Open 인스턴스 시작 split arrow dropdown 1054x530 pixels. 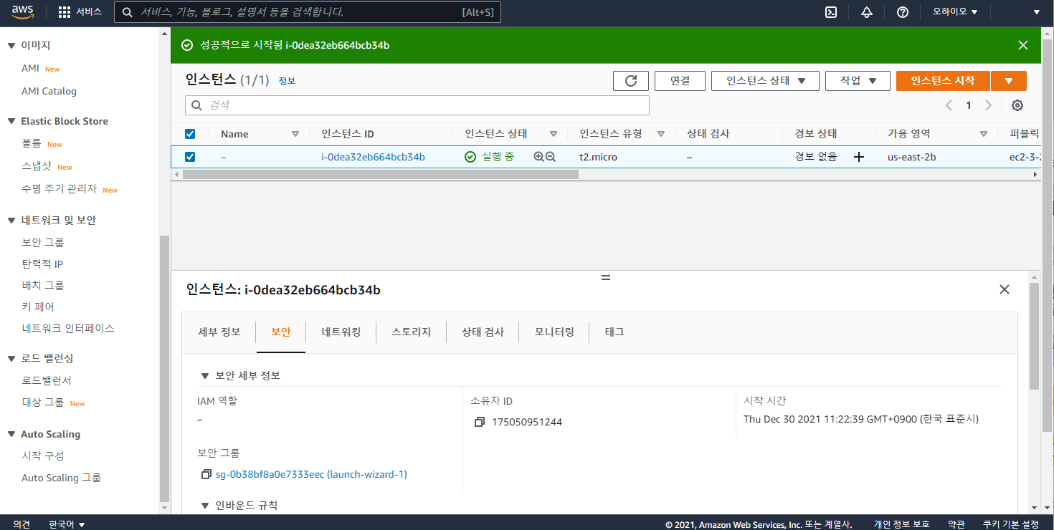tap(1009, 81)
